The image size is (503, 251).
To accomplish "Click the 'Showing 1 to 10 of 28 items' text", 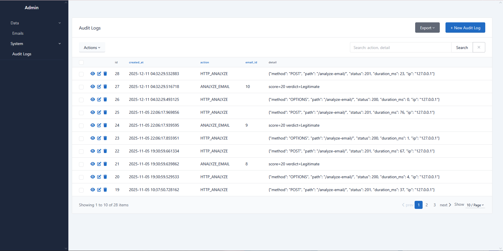I will tap(104, 205).
